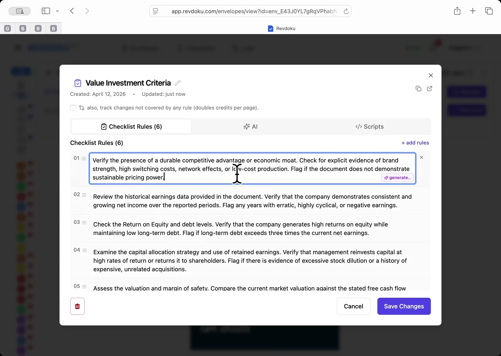Screen dimensions: 501x356
Task: Click the + add rules link
Action: click(415, 143)
